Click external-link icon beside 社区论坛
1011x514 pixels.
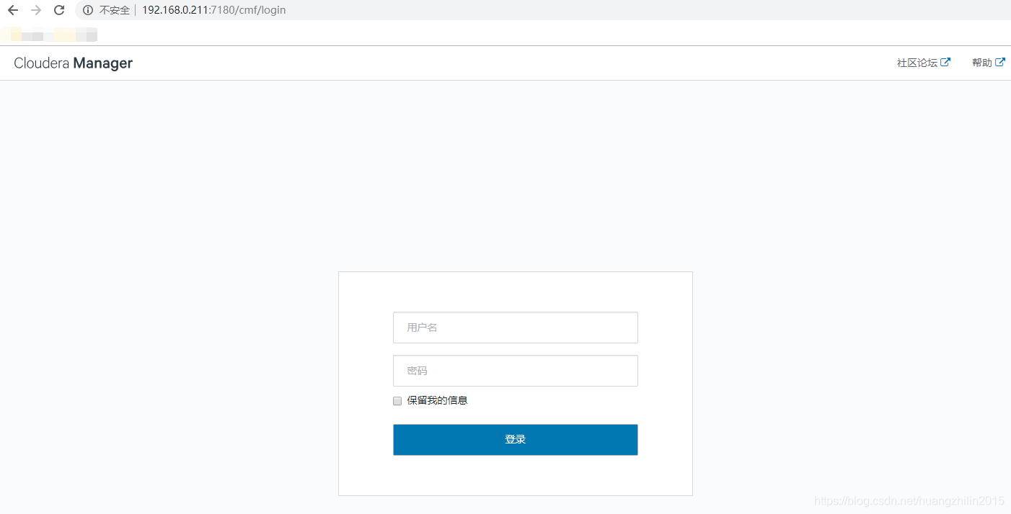(x=945, y=63)
